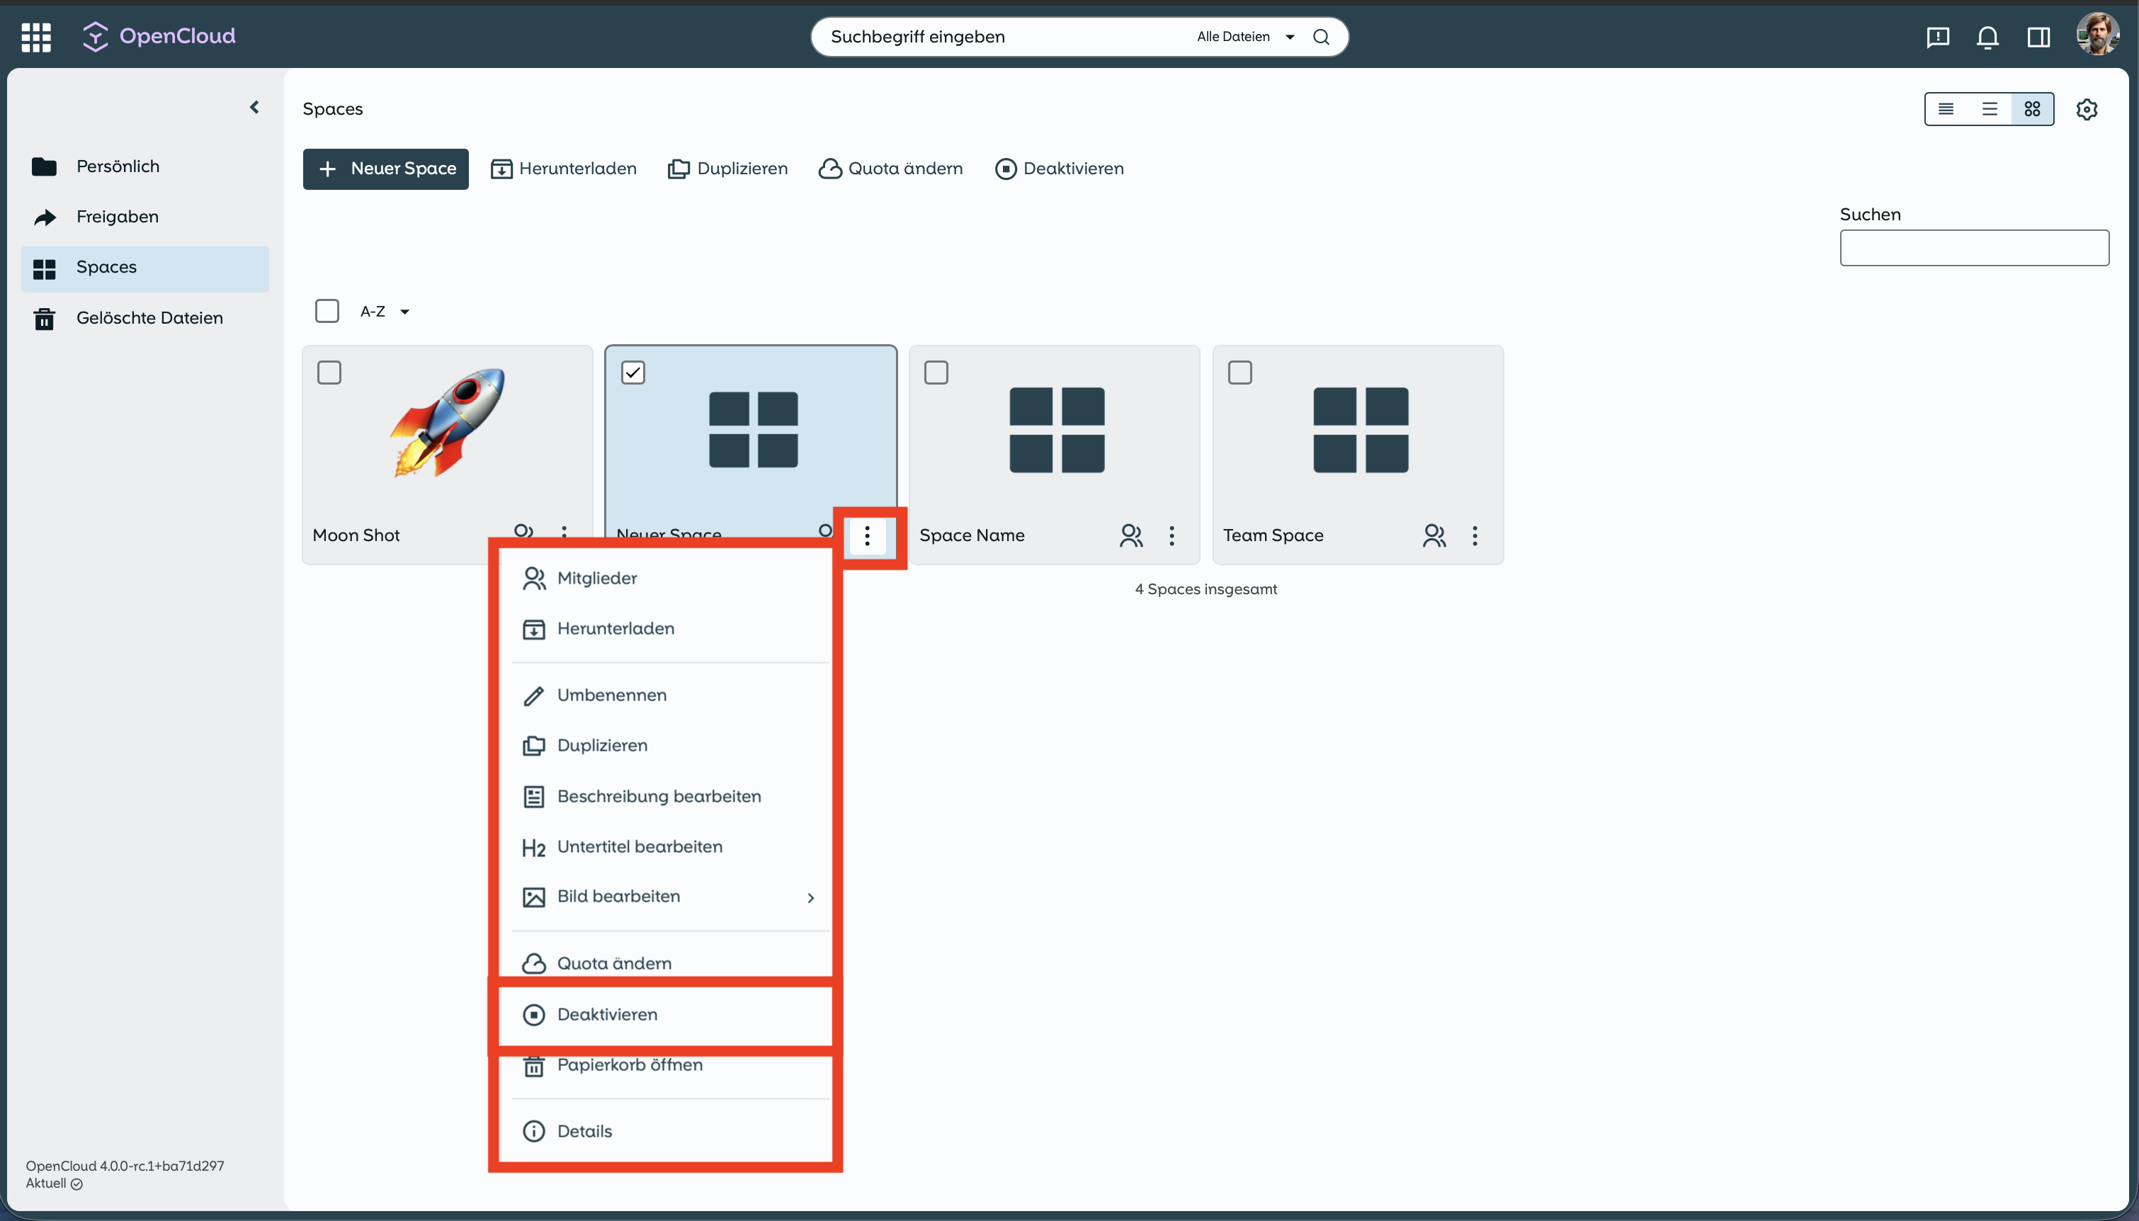Choose Umbenennen from the context menu

[611, 695]
